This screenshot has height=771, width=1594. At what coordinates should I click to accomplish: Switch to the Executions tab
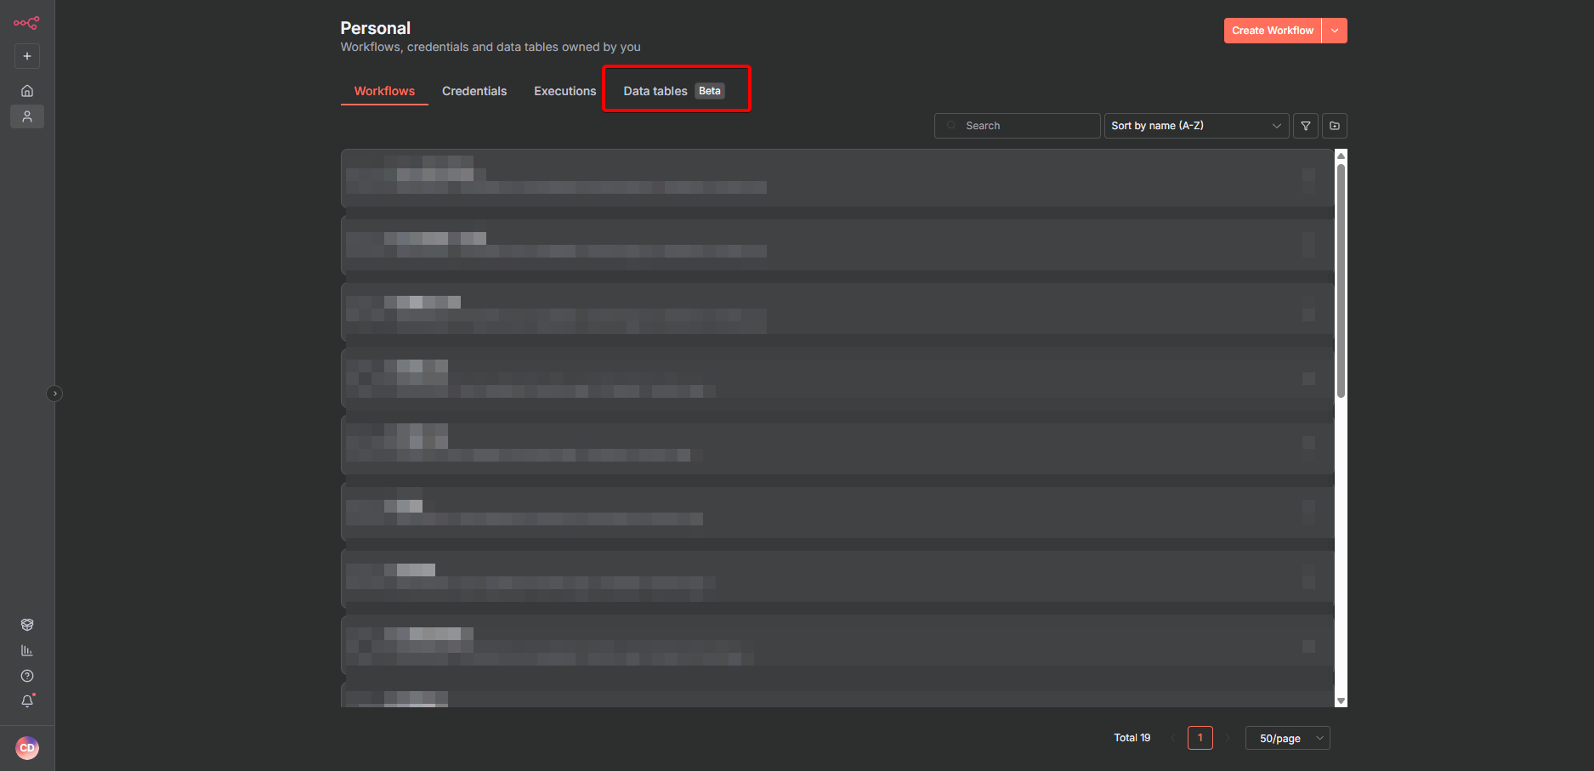pos(564,91)
